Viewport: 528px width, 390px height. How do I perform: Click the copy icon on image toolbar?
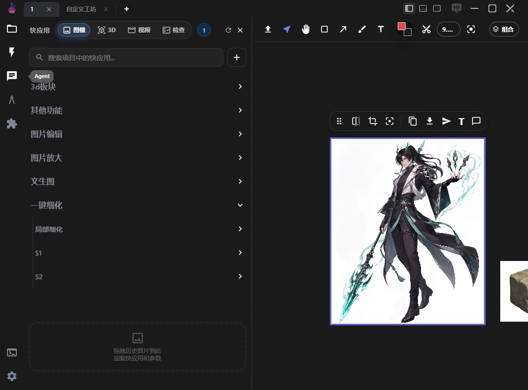(x=413, y=121)
